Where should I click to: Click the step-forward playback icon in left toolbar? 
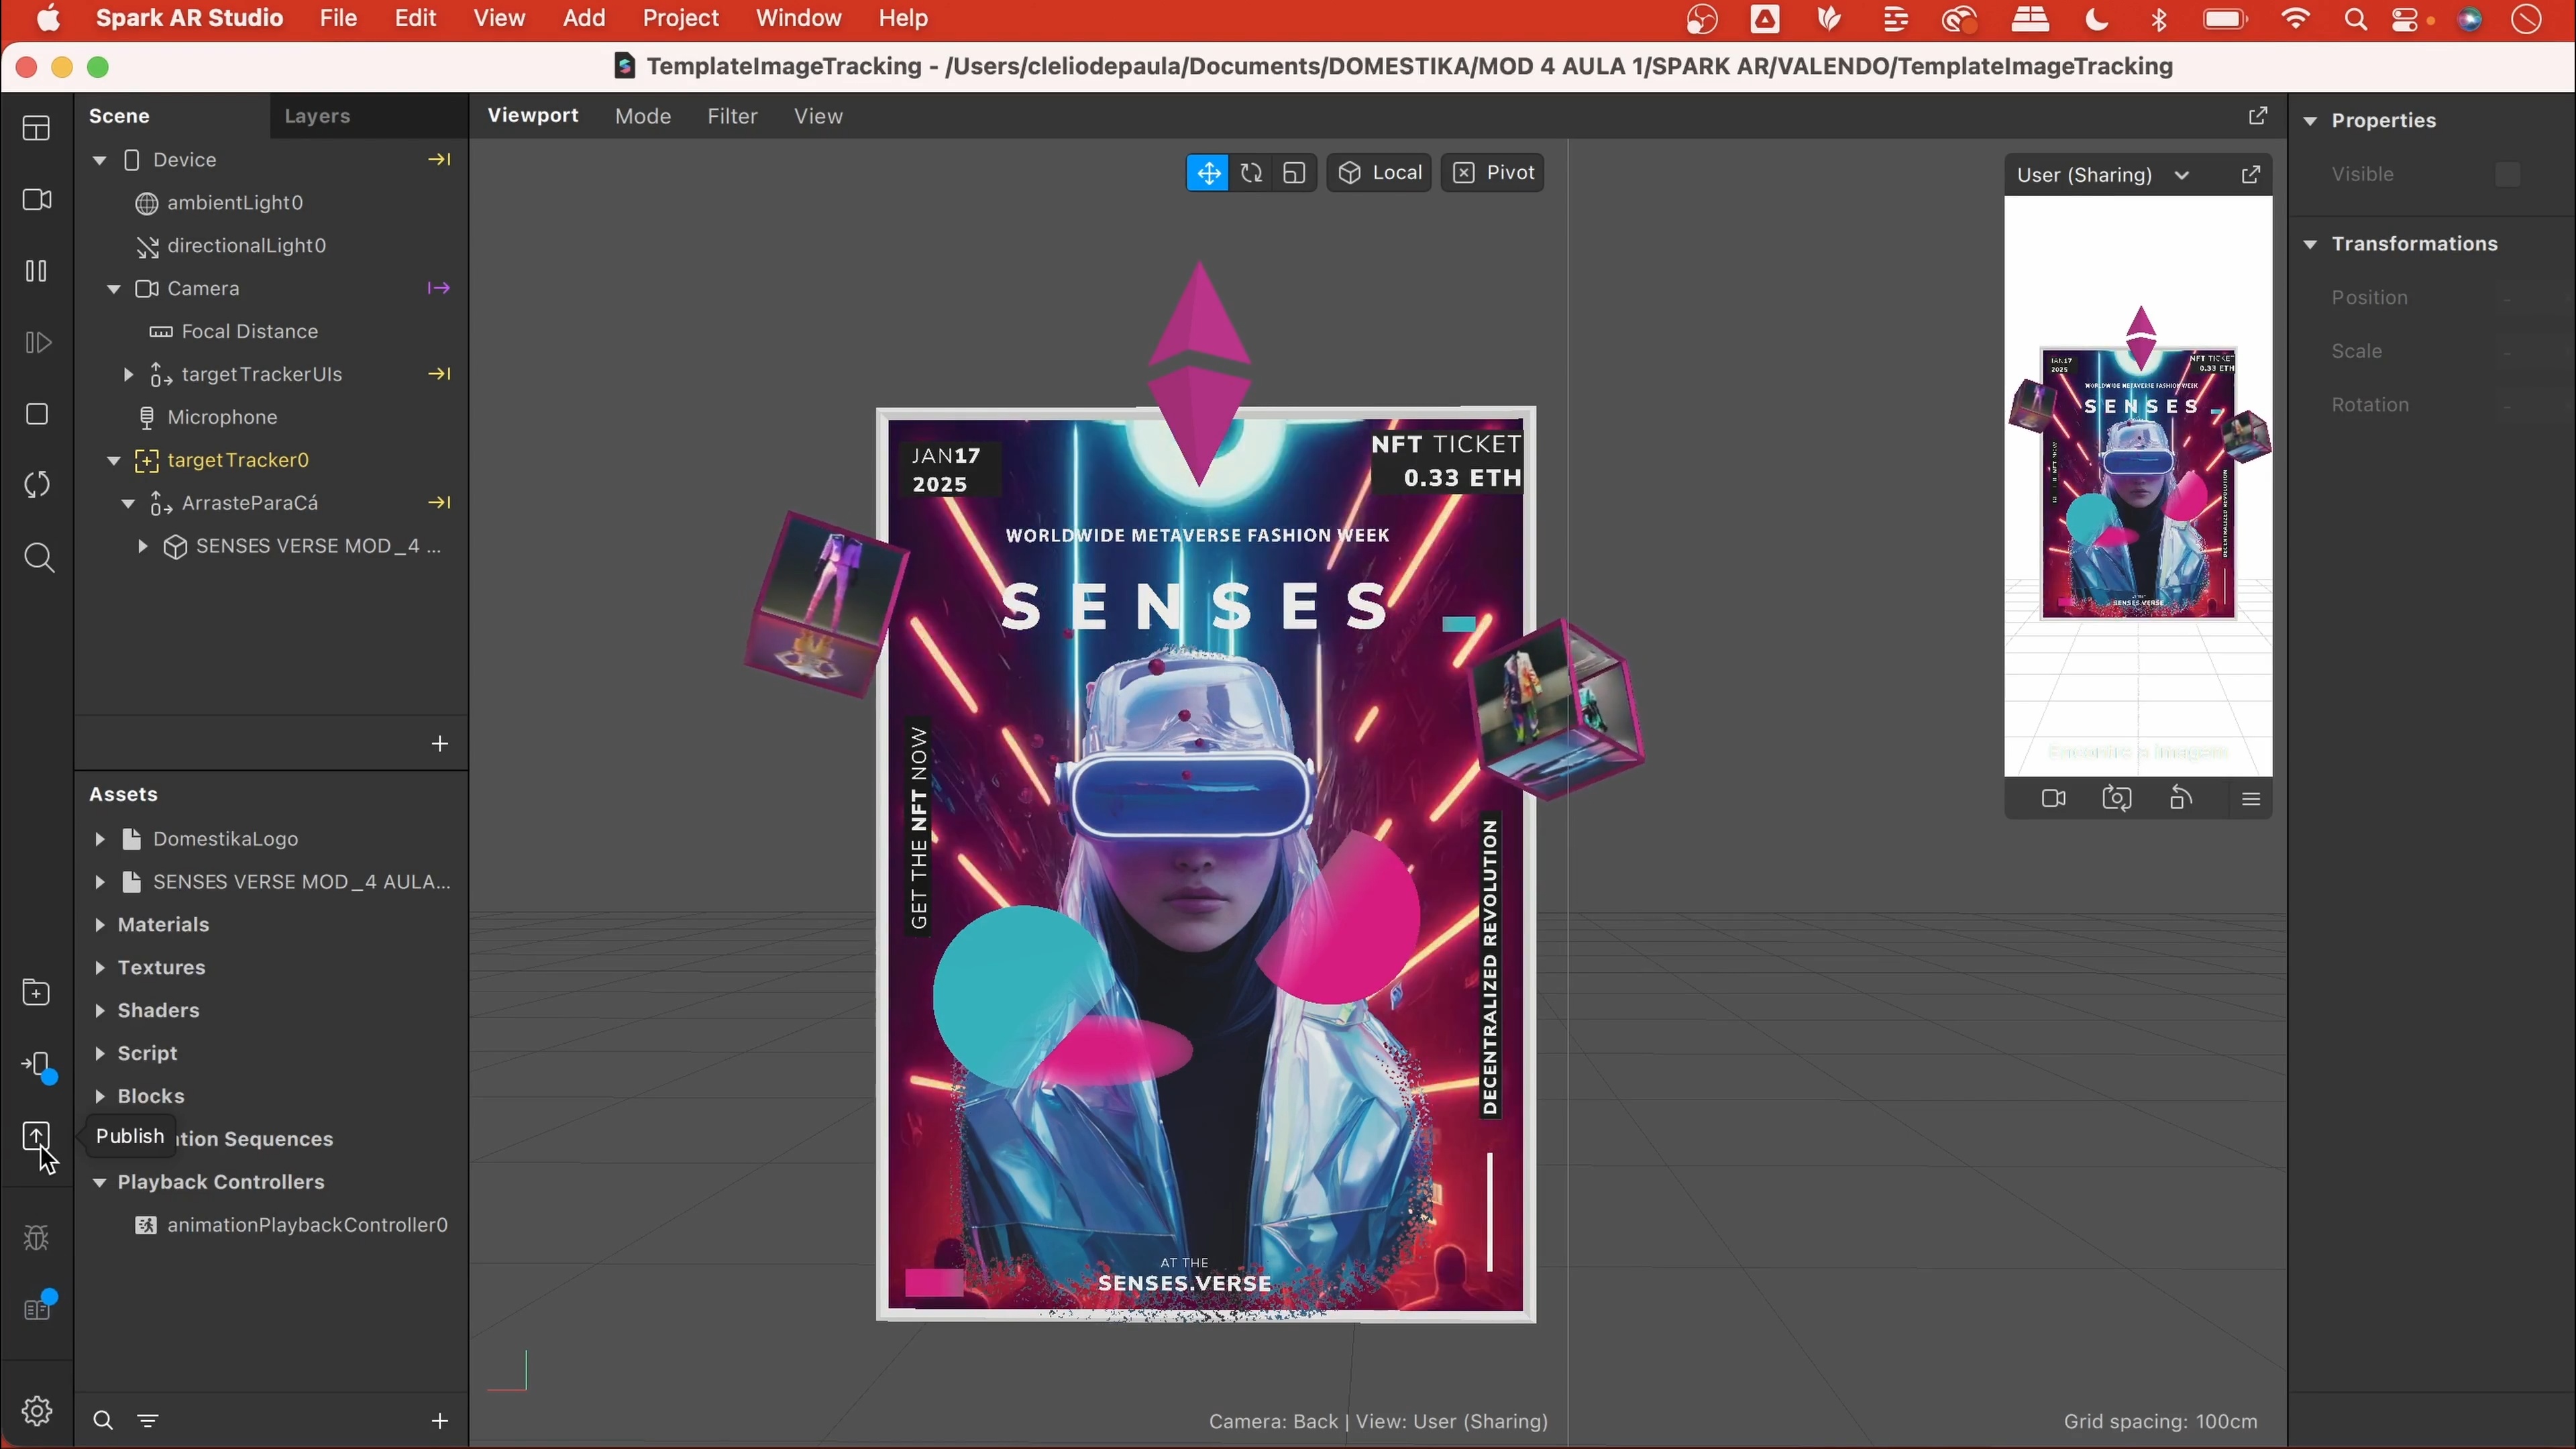point(37,343)
